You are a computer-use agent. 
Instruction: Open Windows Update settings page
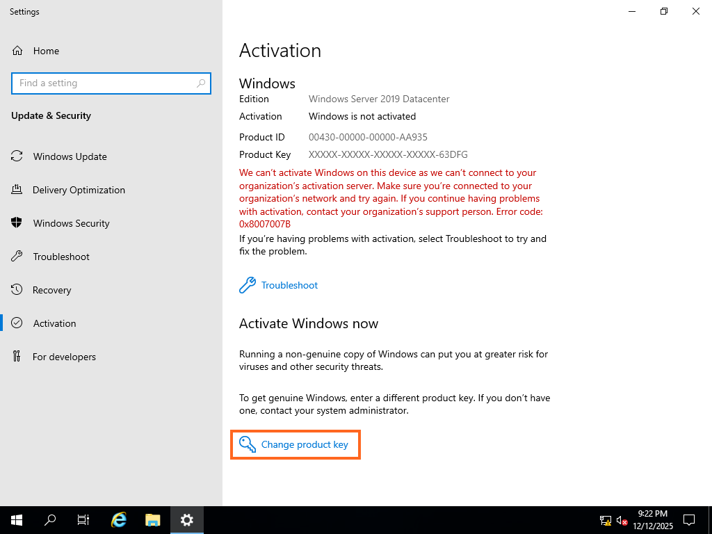point(70,156)
